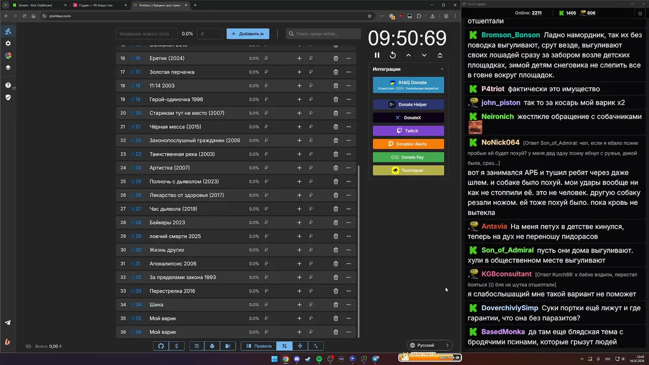Open the auction gavel page in sidebar

pyautogui.click(x=8, y=31)
